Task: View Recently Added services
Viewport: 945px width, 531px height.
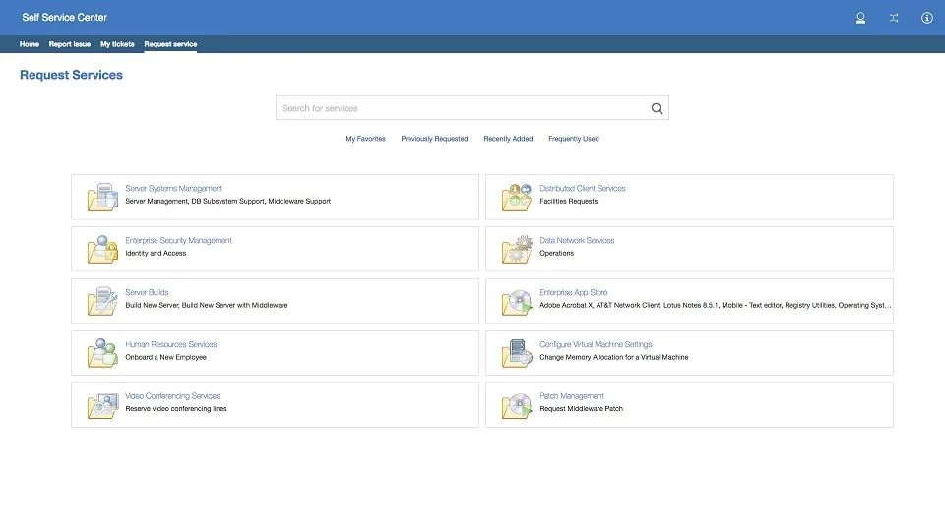Action: pos(508,139)
